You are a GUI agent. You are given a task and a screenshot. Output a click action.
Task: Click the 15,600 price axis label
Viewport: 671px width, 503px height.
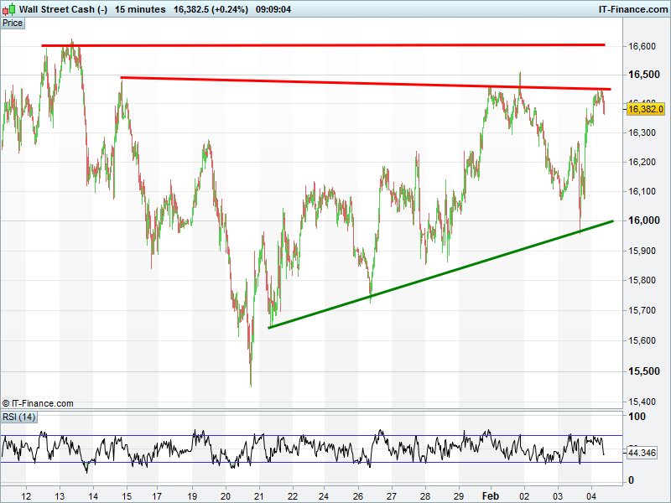click(642, 341)
